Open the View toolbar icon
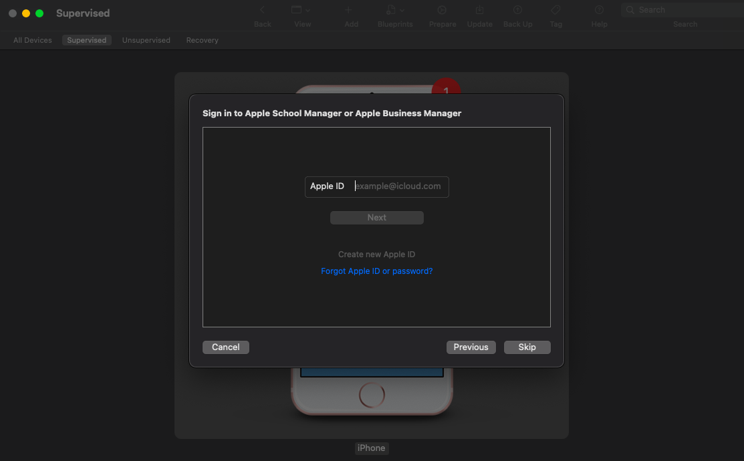Screen dimensions: 744x461 tap(297, 10)
